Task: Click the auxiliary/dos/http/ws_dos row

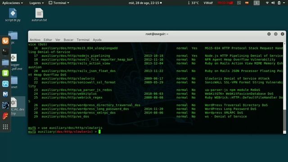Action: pos(155,117)
